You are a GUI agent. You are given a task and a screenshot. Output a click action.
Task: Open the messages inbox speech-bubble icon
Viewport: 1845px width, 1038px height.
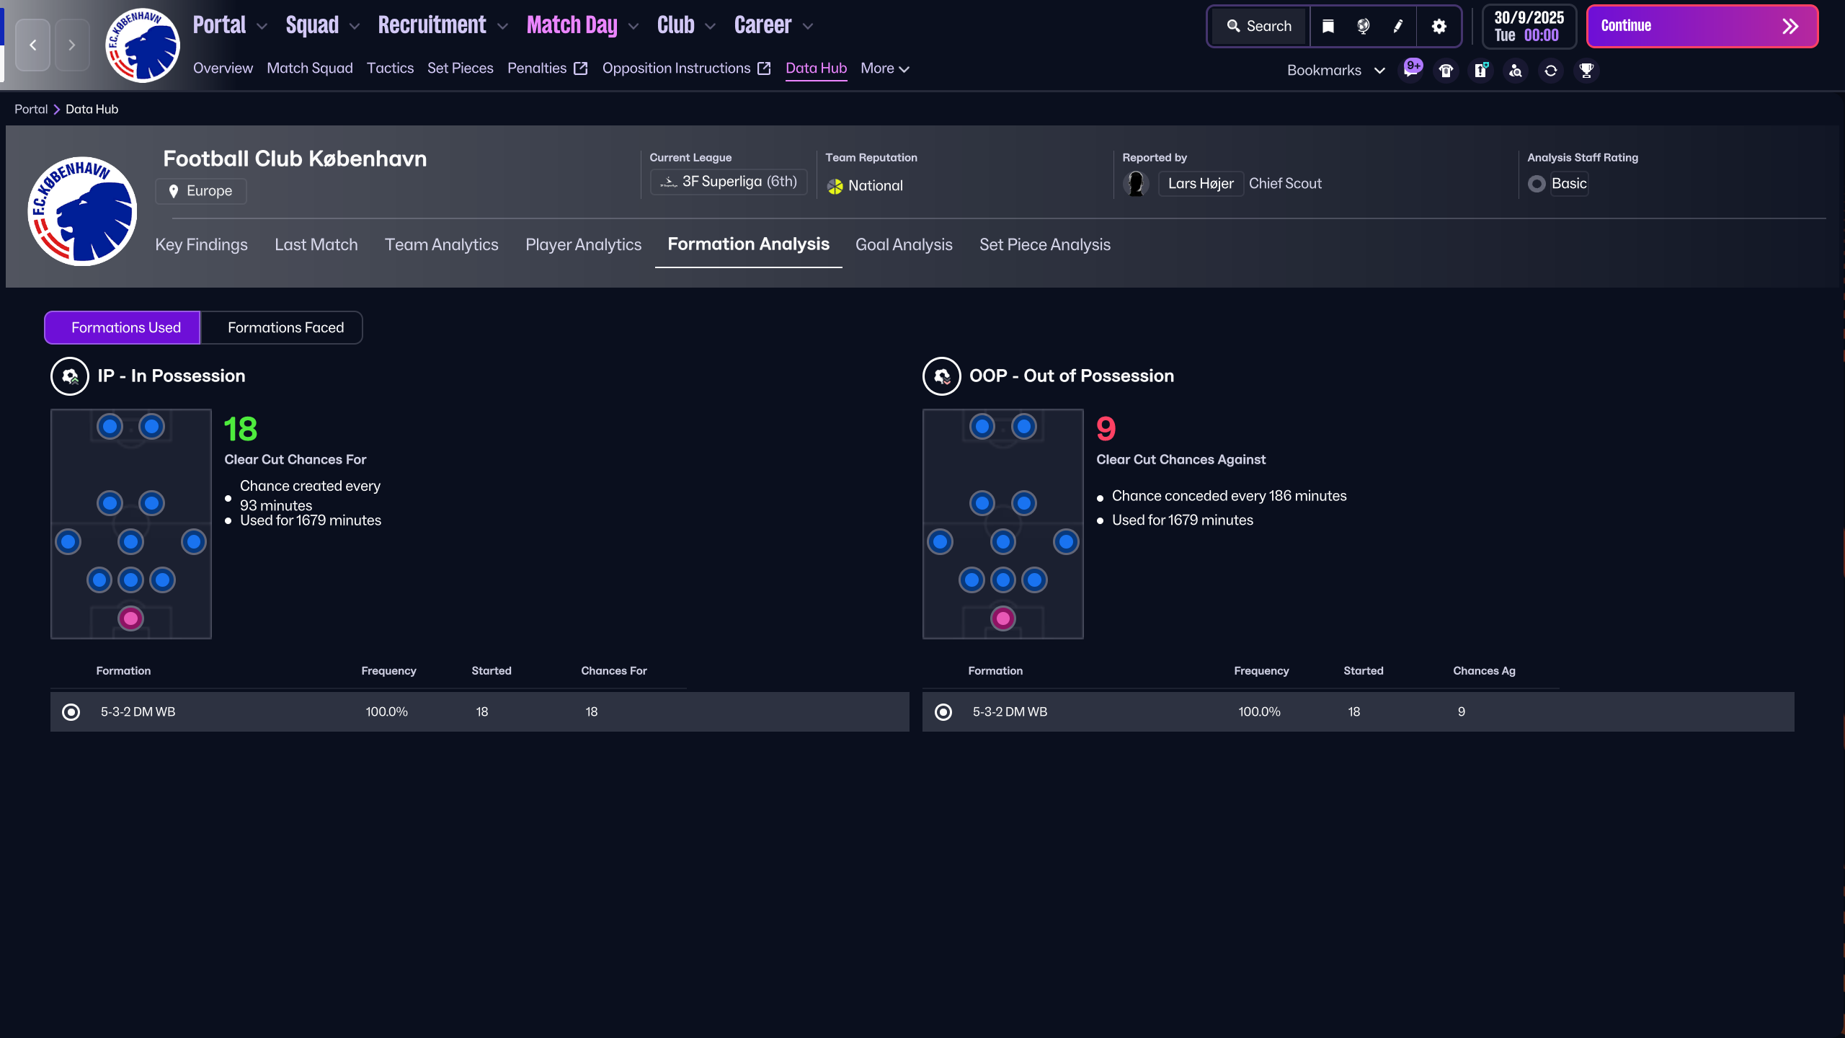pos(1410,71)
